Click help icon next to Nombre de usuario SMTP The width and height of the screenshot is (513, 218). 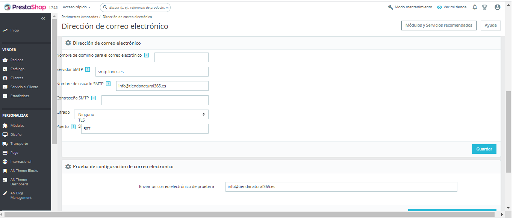(108, 84)
